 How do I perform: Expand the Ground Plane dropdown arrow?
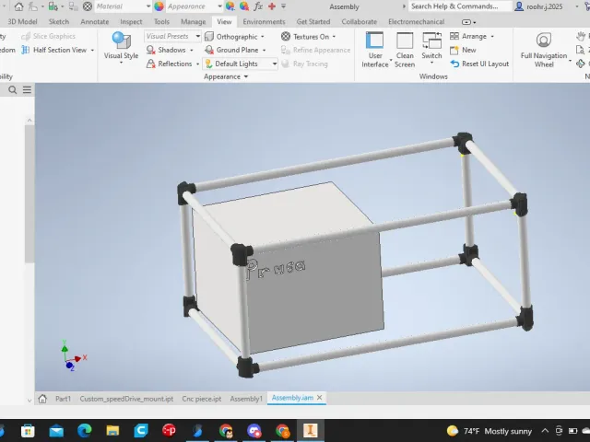coord(265,50)
